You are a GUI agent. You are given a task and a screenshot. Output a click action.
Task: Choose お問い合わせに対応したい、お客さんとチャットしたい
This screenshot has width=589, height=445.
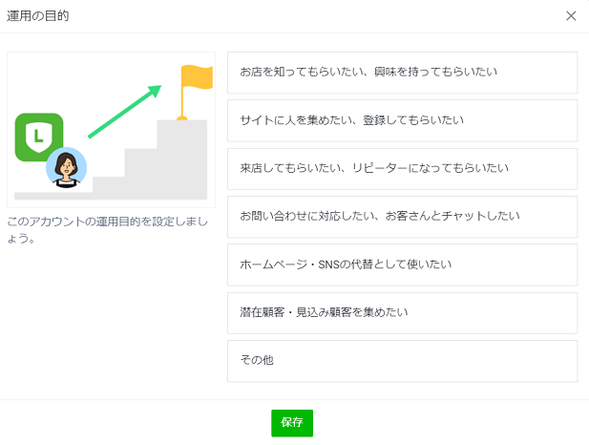pyautogui.click(x=402, y=217)
